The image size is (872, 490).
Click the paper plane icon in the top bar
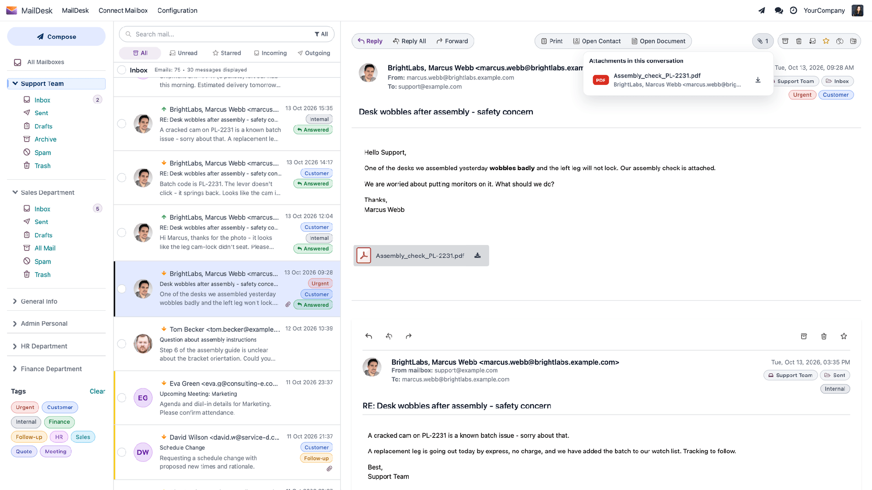pyautogui.click(x=762, y=10)
